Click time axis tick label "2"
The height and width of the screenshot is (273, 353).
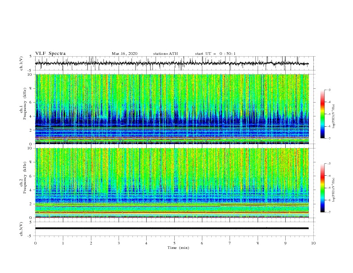[x=91, y=243]
